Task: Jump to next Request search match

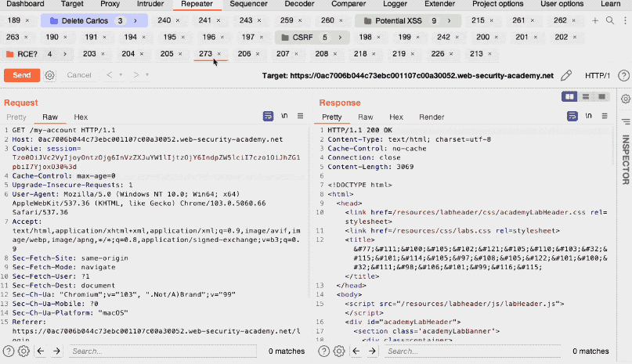Action: (56, 351)
